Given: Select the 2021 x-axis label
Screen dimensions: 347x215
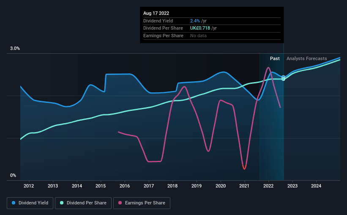Looking at the screenshot, I should (244, 186).
